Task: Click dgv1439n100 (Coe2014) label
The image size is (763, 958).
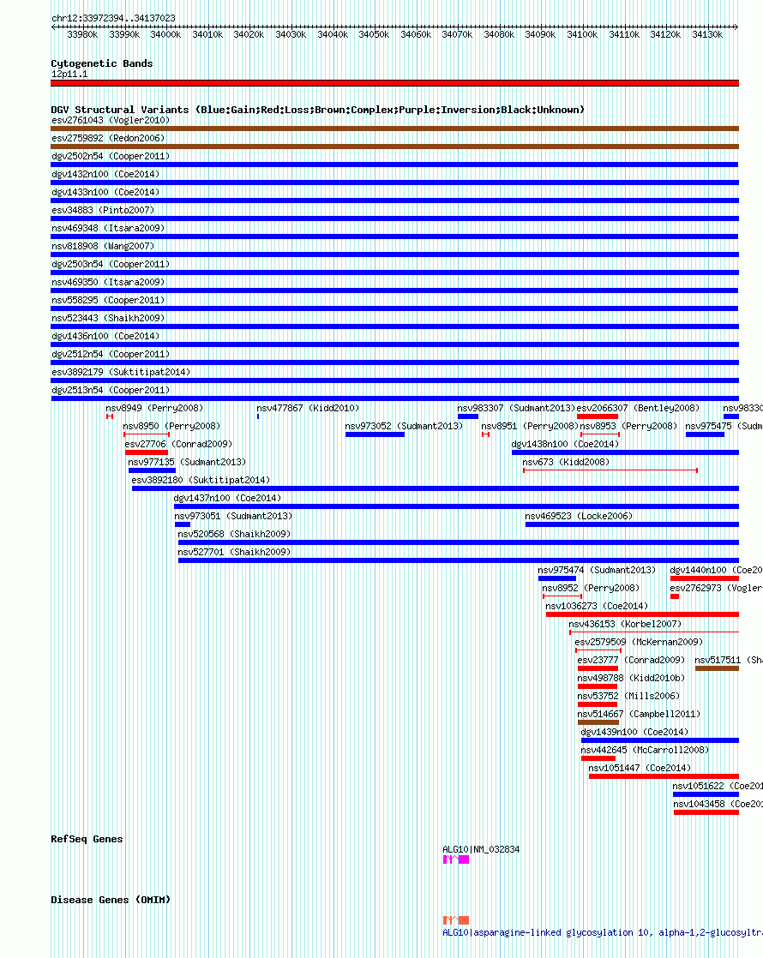Action: (634, 733)
